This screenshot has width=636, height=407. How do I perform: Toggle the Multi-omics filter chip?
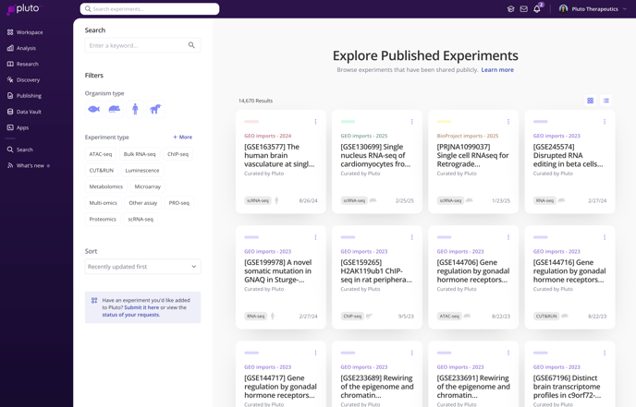[x=103, y=202]
